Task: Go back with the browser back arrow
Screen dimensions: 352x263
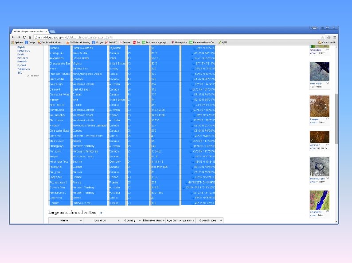Action: click(x=13, y=37)
